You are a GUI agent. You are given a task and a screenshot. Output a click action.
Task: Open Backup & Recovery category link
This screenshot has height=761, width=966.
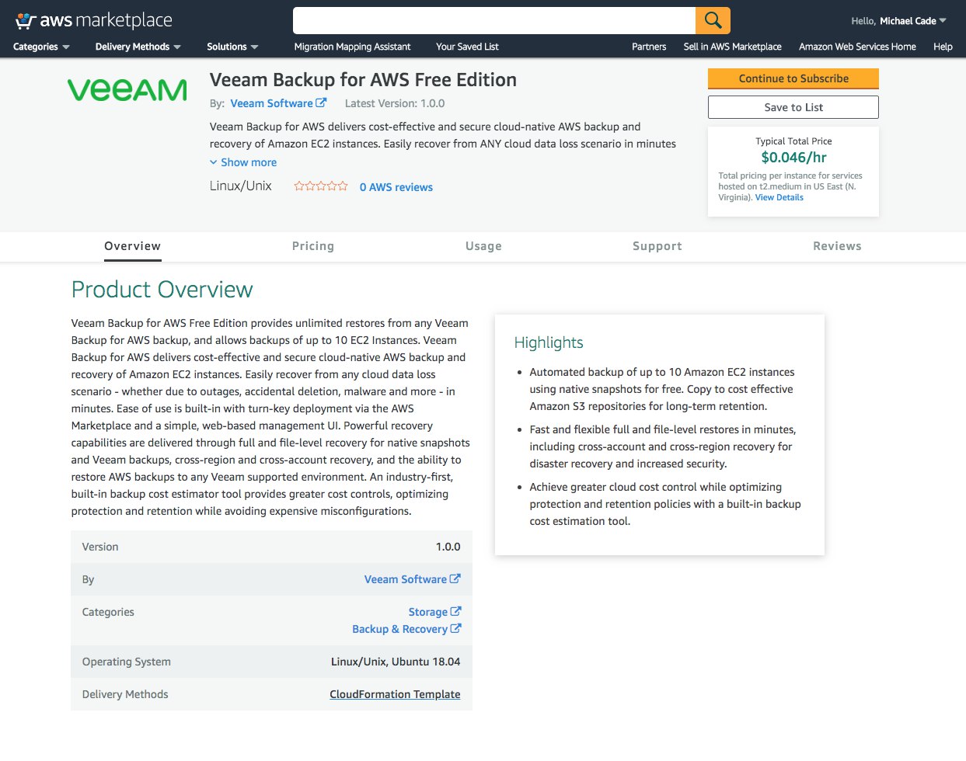[x=406, y=629]
